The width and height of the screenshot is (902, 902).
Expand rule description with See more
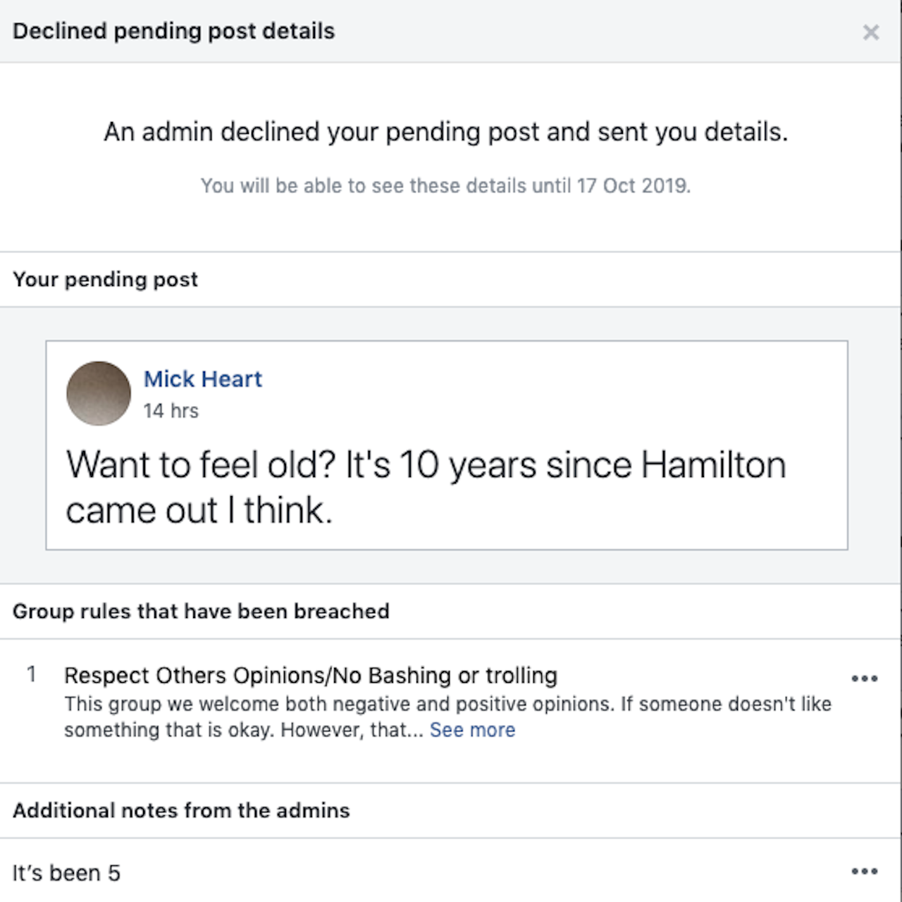[472, 730]
